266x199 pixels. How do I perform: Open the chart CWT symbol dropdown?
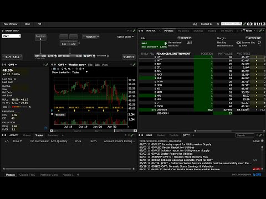[x=62, y=65]
